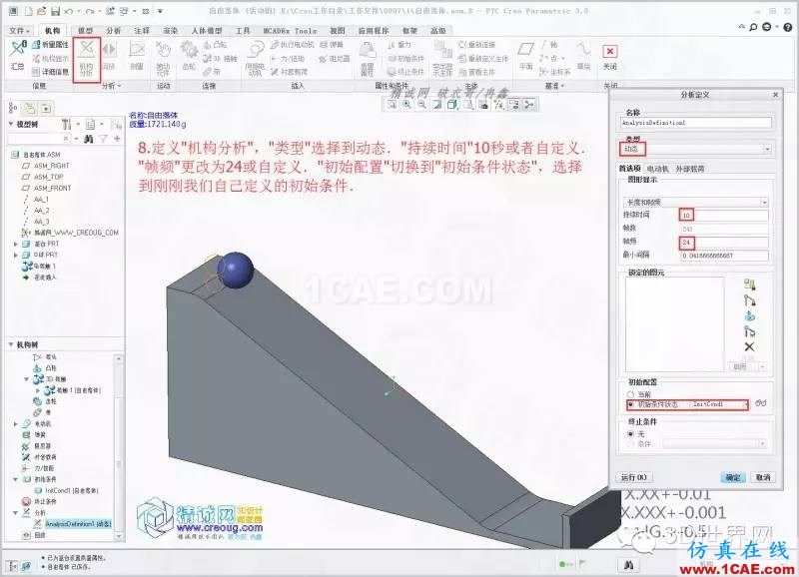This screenshot has height=577, width=799.
Task: Expand the 分析 ribbon group dropdown
Action: (x=112, y=86)
